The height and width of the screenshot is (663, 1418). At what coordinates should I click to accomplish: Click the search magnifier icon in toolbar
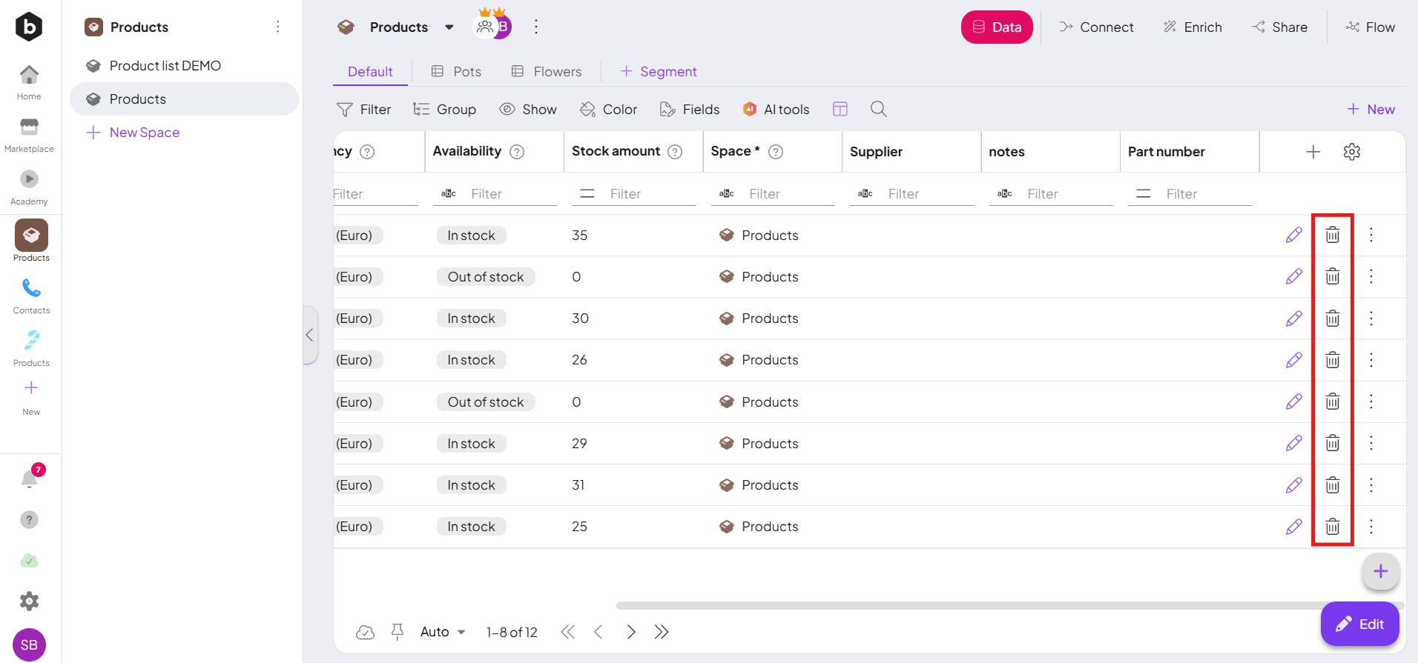[x=878, y=109]
